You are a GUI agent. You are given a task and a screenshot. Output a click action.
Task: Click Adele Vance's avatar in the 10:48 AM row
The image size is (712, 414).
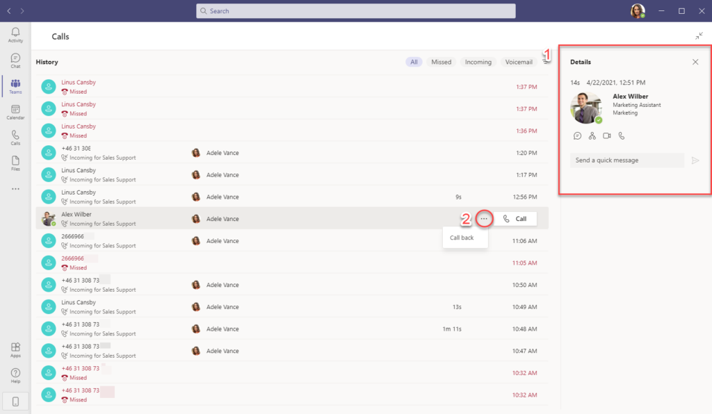(196, 329)
